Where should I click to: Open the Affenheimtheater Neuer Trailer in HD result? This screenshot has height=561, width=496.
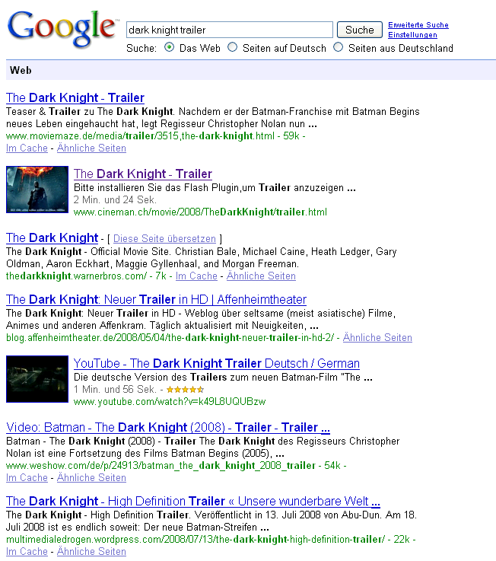click(x=156, y=299)
